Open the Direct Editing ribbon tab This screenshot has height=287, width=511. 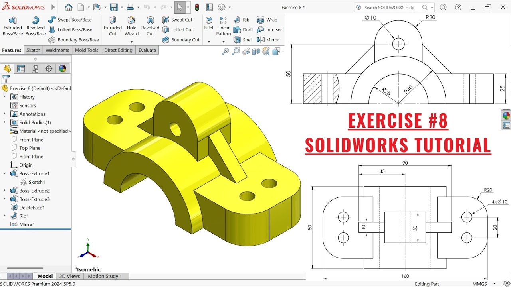[118, 50]
